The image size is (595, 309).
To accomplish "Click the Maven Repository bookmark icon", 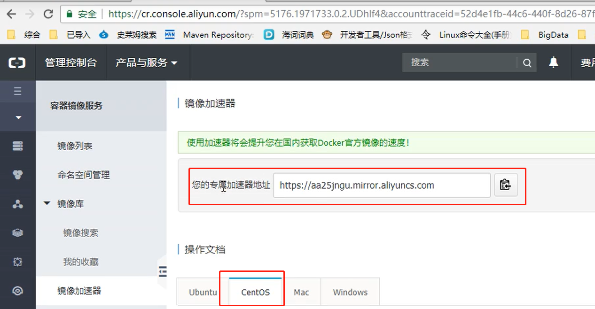I will pos(170,34).
